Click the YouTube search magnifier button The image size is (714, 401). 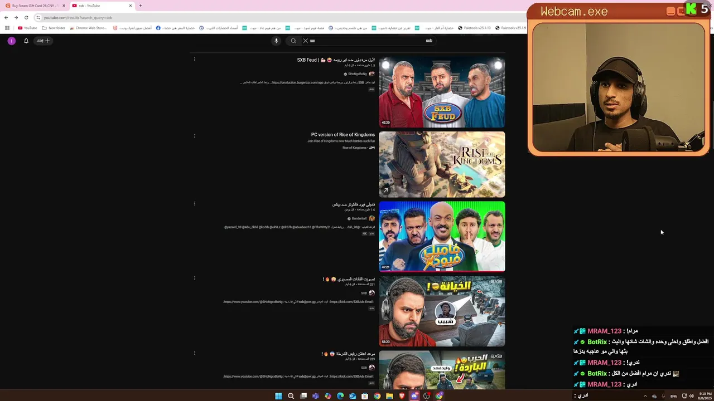point(293,41)
